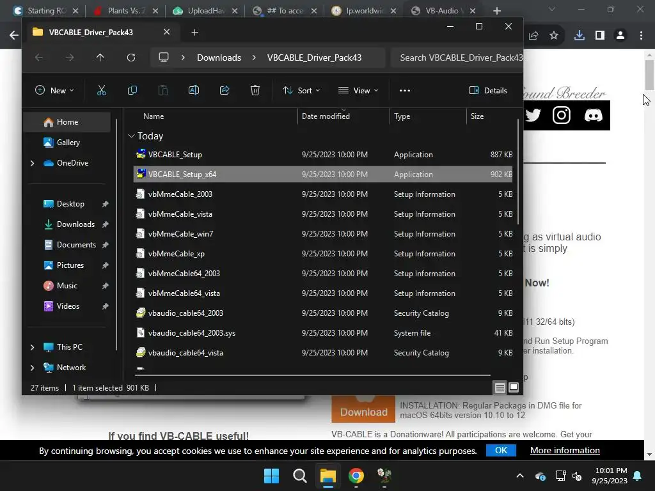Click the Share icon in Explorer toolbar
Image resolution: width=655 pixels, height=491 pixels.
[225, 90]
